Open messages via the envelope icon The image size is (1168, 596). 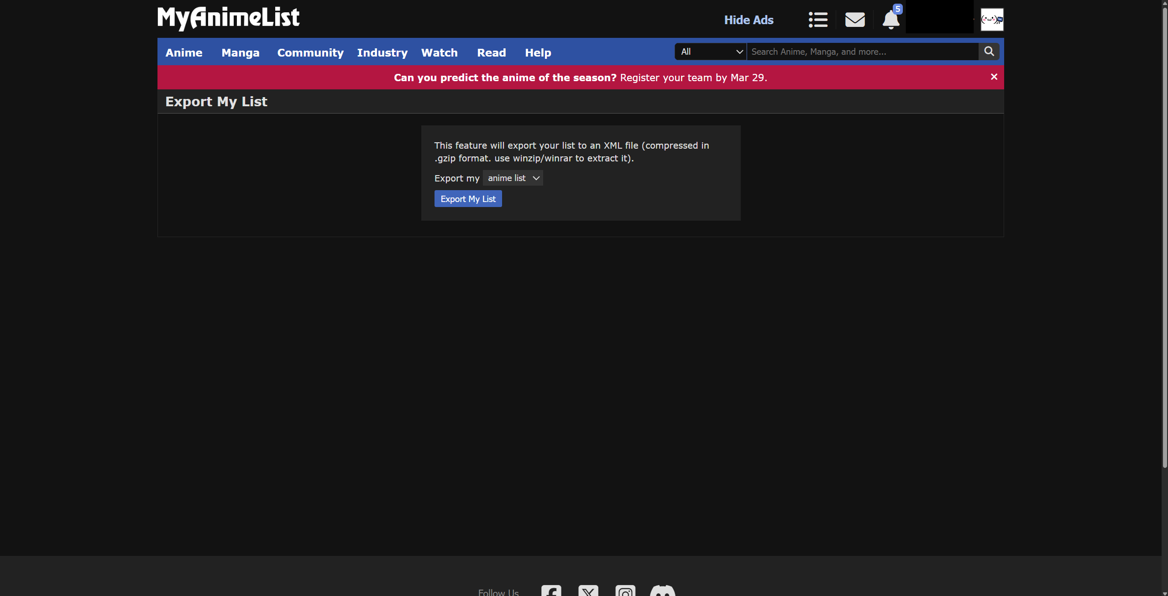(x=854, y=20)
